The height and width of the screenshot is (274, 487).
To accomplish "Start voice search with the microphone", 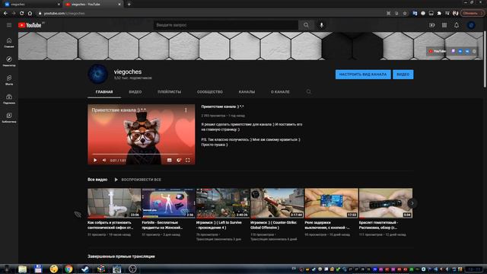I will 321,25.
